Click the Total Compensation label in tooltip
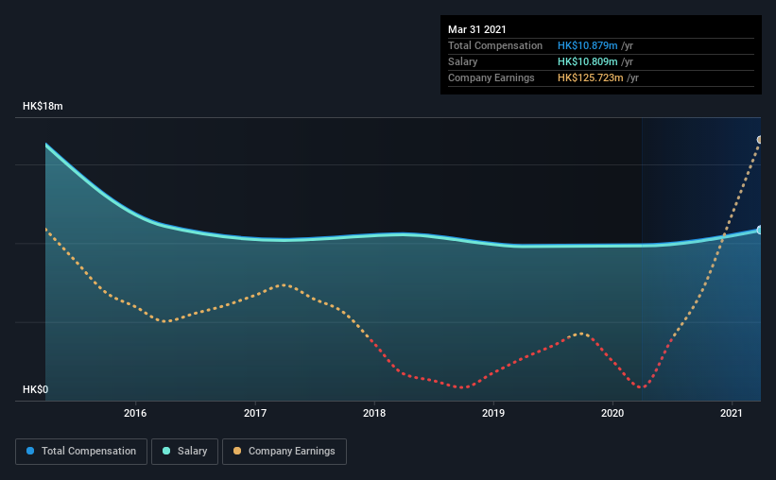Image resolution: width=776 pixels, height=480 pixels. (495, 45)
